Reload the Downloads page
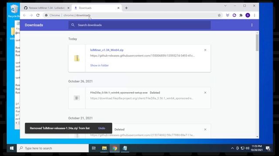The height and width of the screenshot is (156, 279). (38, 16)
